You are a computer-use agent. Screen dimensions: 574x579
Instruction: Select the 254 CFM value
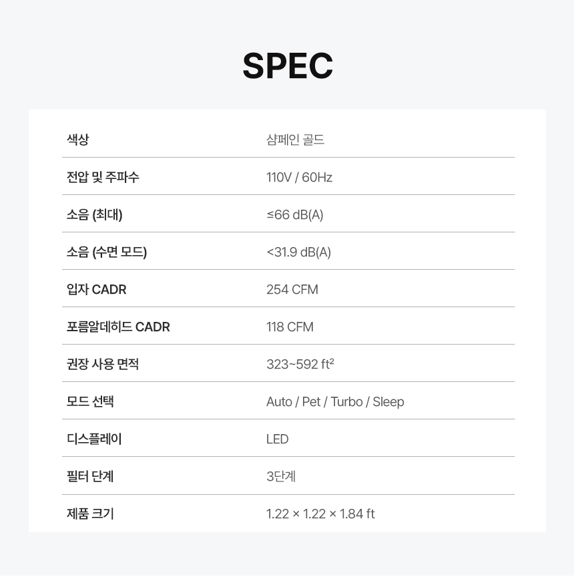292,289
